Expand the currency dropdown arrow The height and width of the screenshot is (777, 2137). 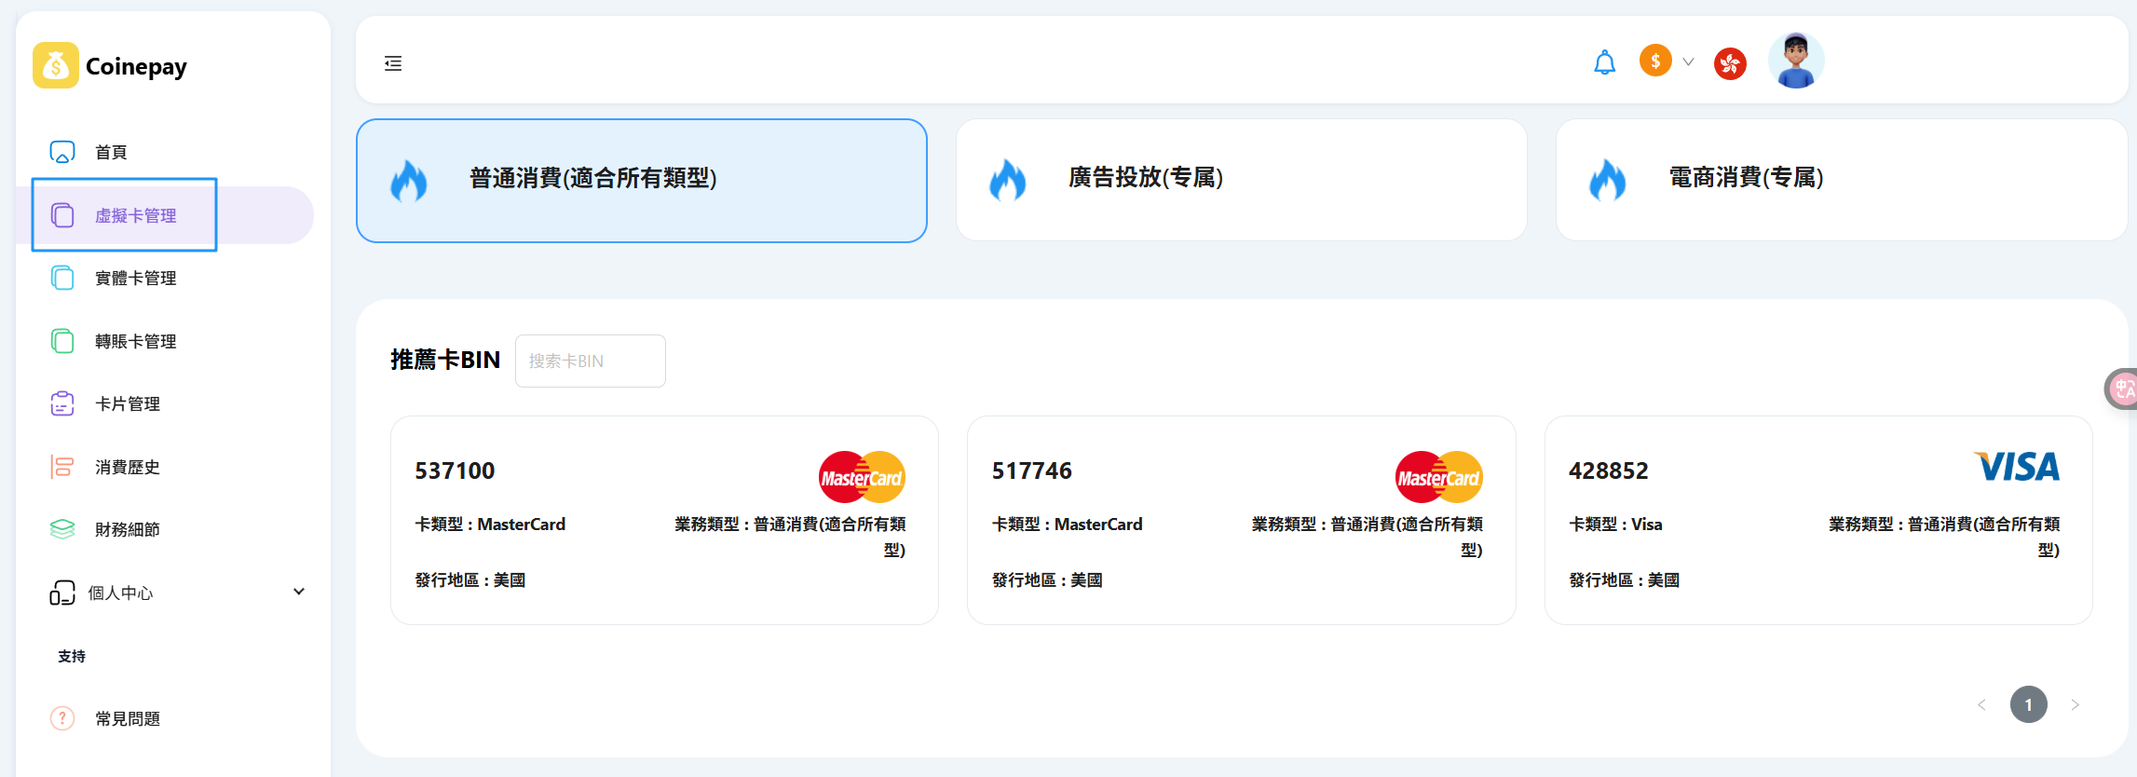pos(1688,62)
